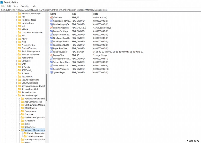Open the Help menu

[34, 6]
